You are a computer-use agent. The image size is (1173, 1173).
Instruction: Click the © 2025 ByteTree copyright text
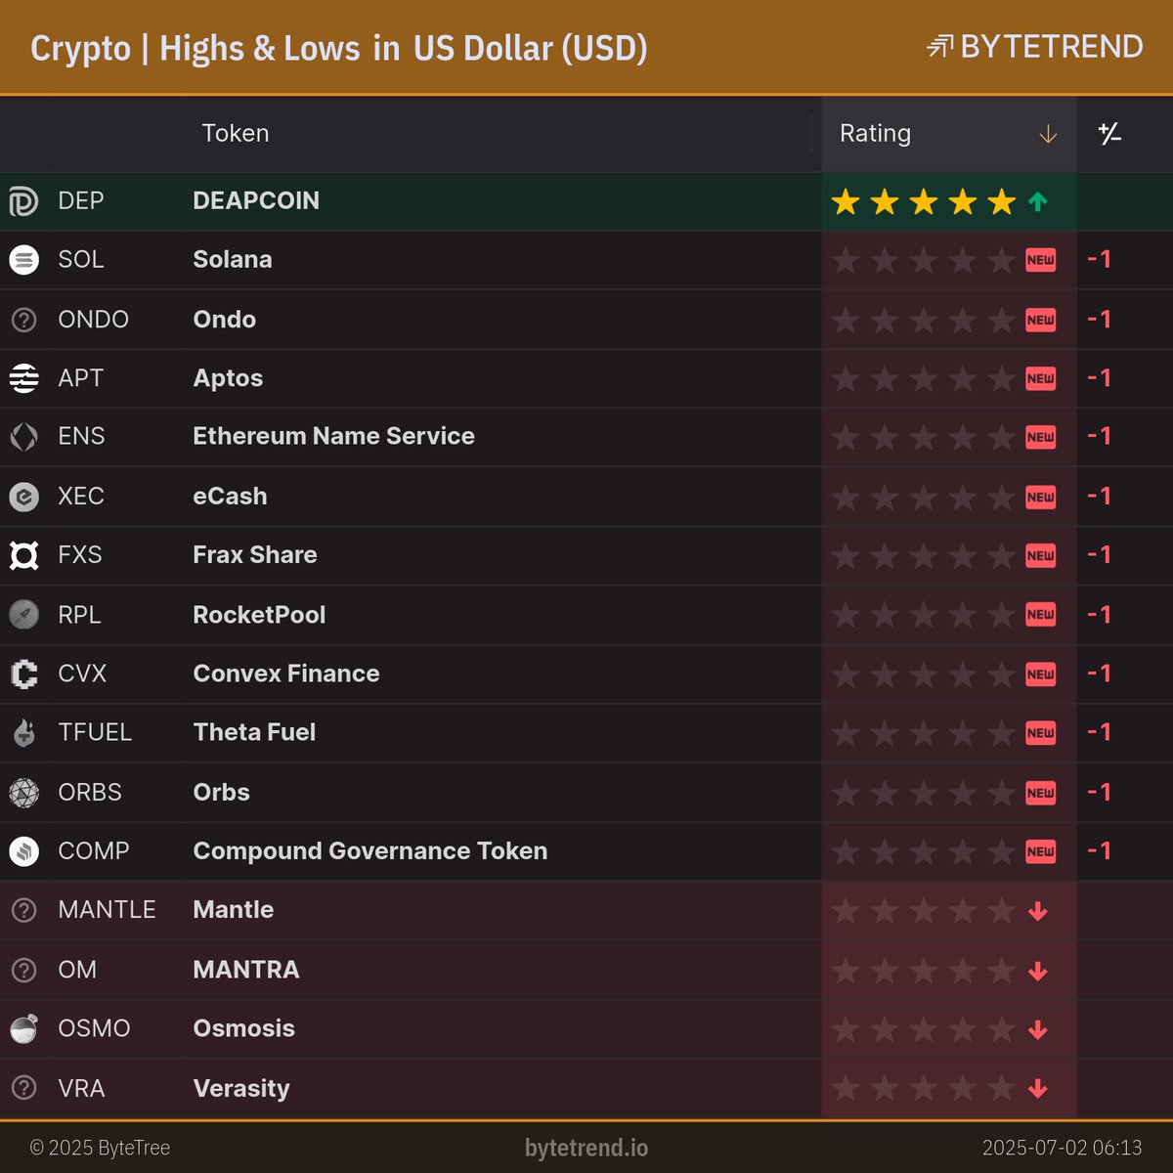[x=100, y=1148]
